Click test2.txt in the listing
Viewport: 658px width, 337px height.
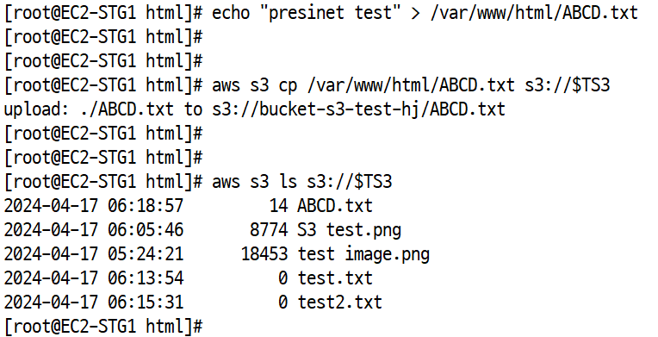click(340, 303)
